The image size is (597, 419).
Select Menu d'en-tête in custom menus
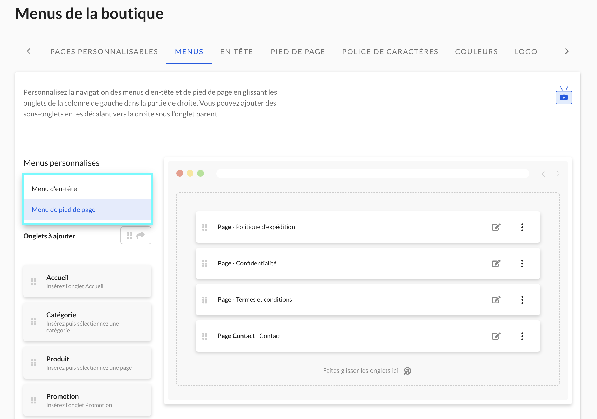(x=87, y=189)
